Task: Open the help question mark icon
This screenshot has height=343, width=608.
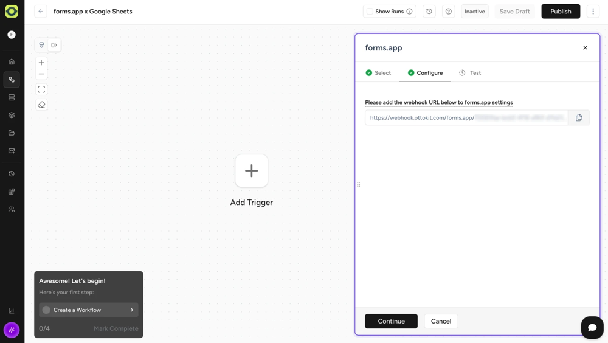Action: point(449,12)
